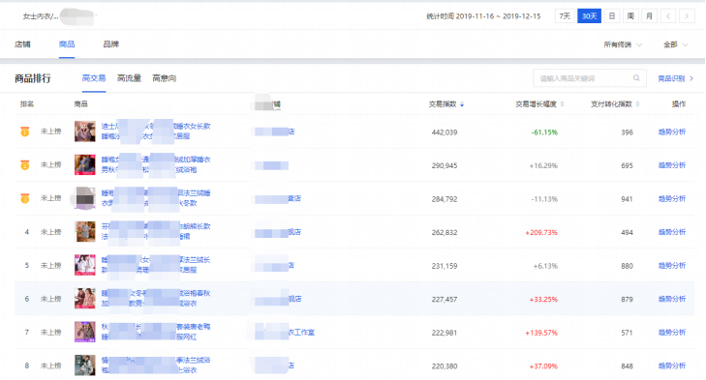706x380 pixels.
Task: Click the +139.57% growth value
Action: tap(541, 333)
